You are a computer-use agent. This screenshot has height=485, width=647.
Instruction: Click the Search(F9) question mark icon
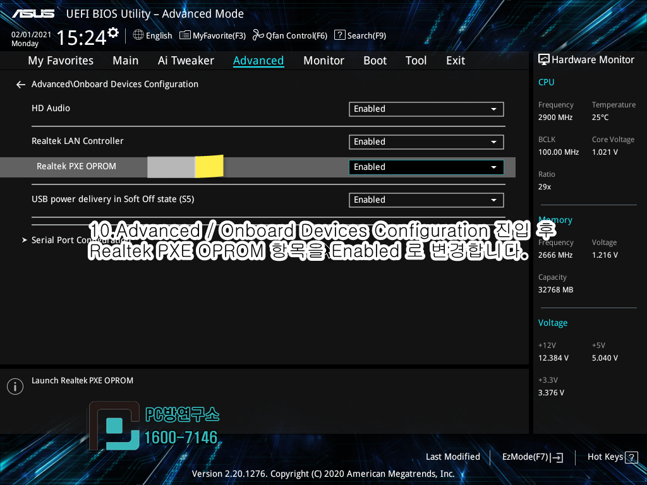coord(339,35)
